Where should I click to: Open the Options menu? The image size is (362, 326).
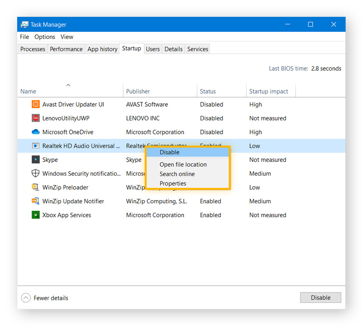45,37
